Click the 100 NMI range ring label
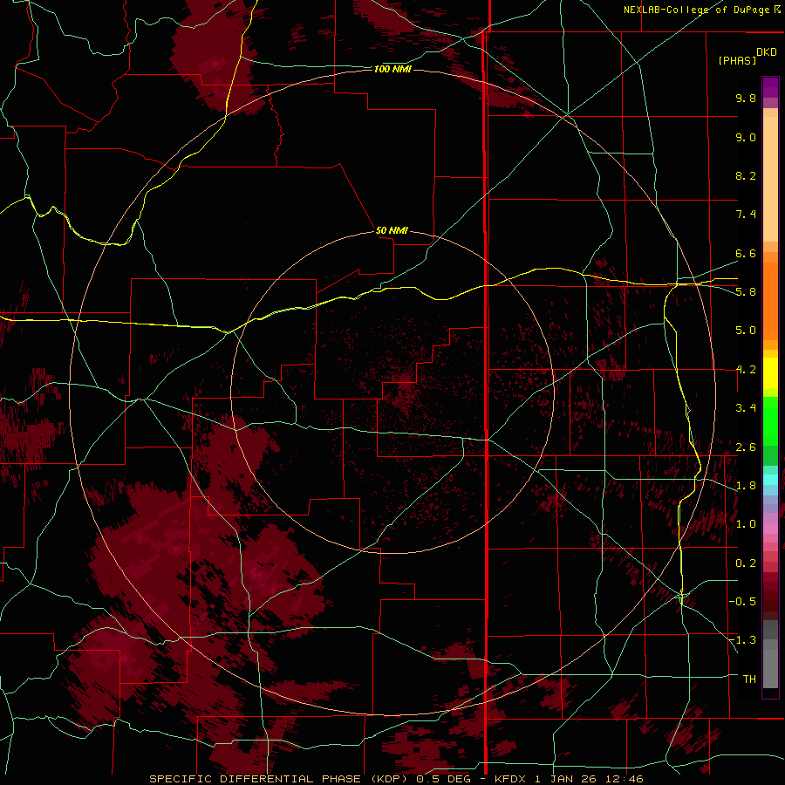 [x=392, y=69]
